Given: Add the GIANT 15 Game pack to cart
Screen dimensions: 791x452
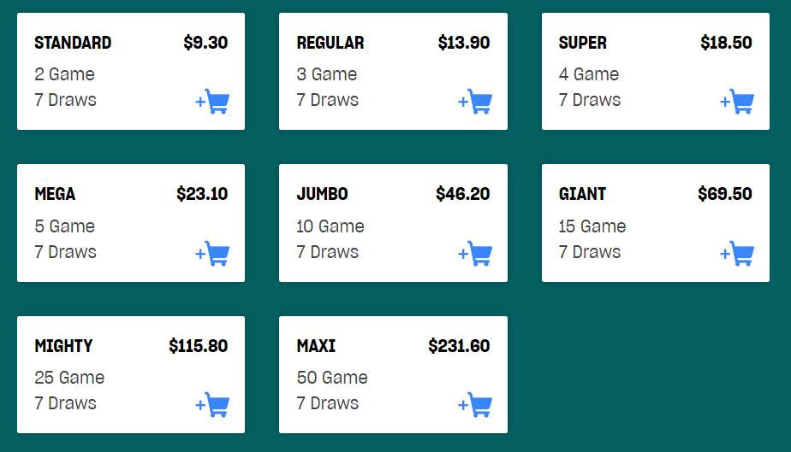Looking at the screenshot, I should tap(737, 253).
